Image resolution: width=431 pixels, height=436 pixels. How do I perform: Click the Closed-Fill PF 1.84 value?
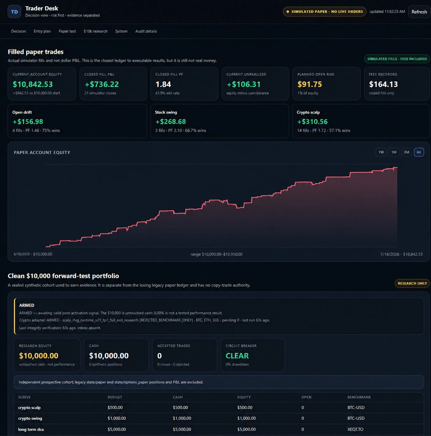[x=163, y=84]
